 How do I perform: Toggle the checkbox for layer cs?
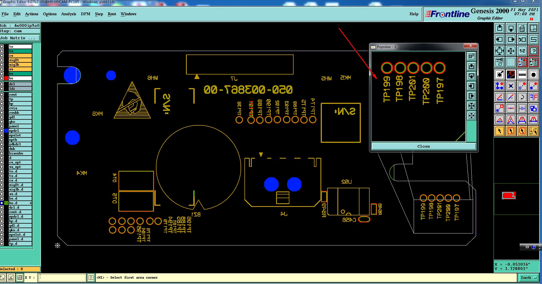click(2, 56)
